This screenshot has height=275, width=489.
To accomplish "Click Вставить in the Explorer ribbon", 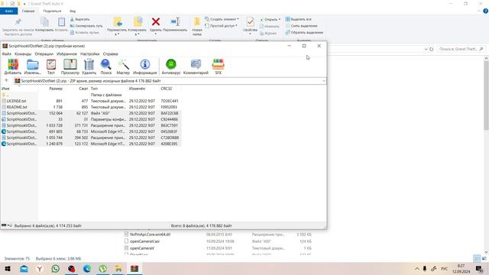I will tap(61, 24).
